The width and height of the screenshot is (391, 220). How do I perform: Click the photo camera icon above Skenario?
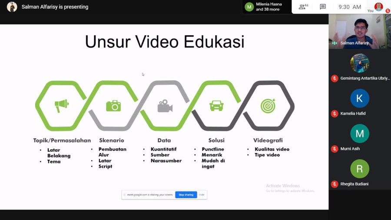pyautogui.click(x=113, y=106)
